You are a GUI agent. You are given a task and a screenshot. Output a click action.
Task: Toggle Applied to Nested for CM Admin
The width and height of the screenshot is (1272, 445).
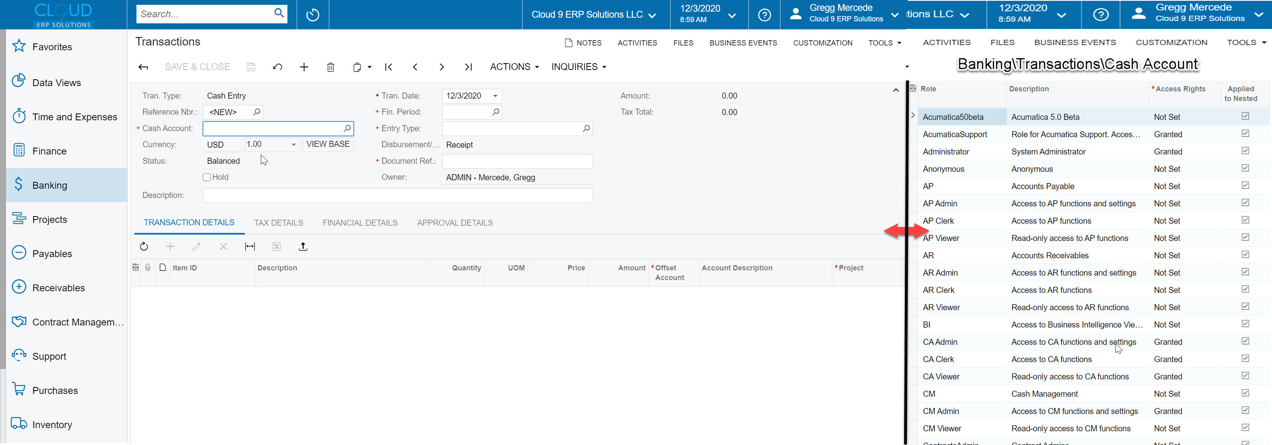pos(1245,410)
